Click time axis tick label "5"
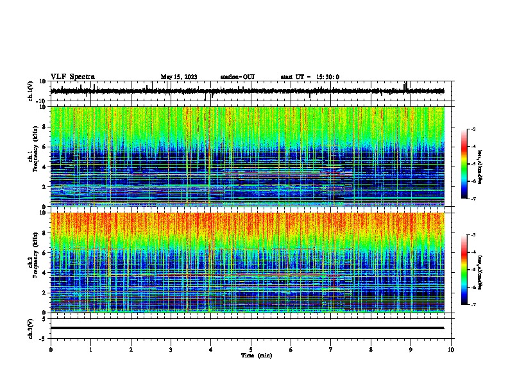Viewport: 508px width, 392px height. [251, 350]
